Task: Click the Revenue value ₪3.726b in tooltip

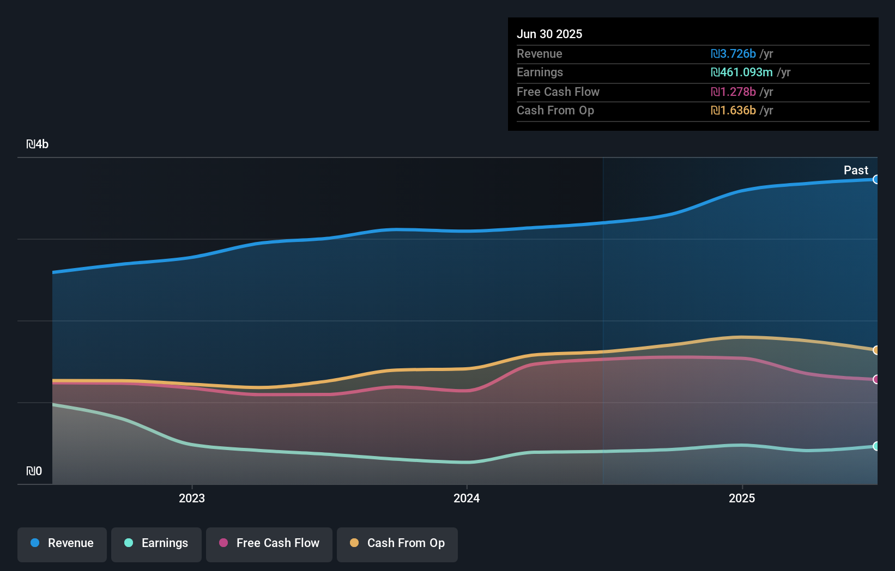Action: click(734, 54)
